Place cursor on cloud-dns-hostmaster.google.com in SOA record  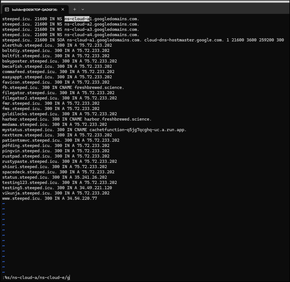[x=184, y=40]
